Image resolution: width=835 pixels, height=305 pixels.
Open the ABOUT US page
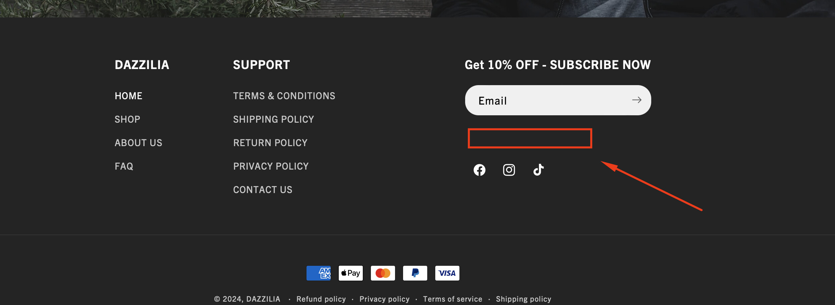138,143
